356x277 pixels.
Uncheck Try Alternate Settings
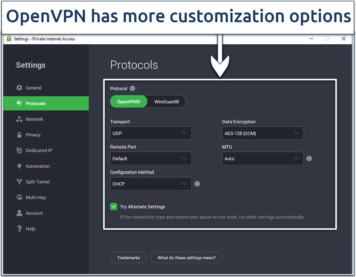[114, 206]
